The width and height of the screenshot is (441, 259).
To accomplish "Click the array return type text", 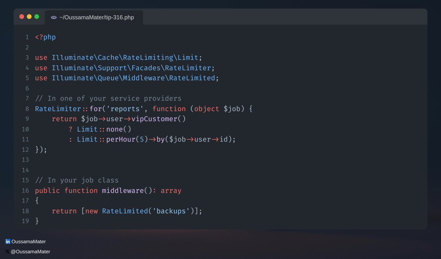I will coord(171,191).
